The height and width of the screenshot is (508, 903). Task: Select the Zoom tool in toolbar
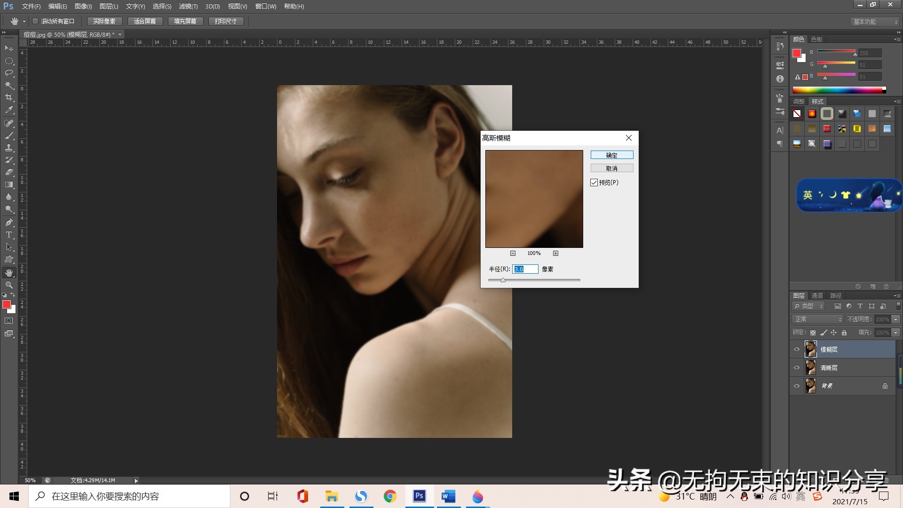(9, 285)
